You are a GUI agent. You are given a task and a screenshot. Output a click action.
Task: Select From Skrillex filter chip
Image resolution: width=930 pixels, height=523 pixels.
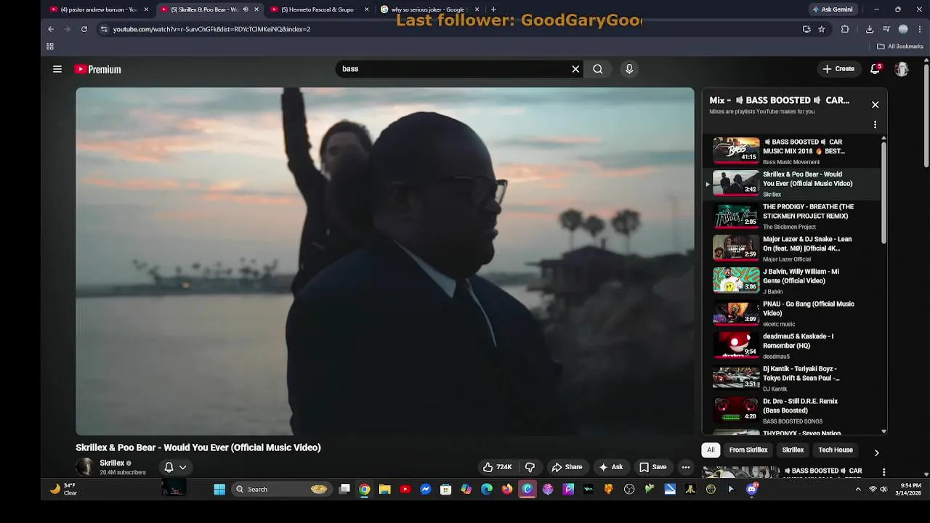[x=748, y=450]
